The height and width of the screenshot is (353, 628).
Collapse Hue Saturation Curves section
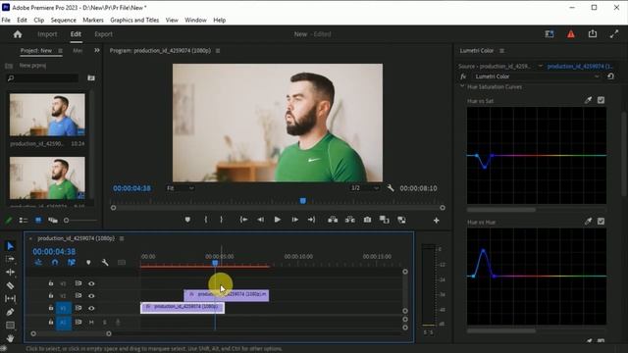click(x=462, y=86)
